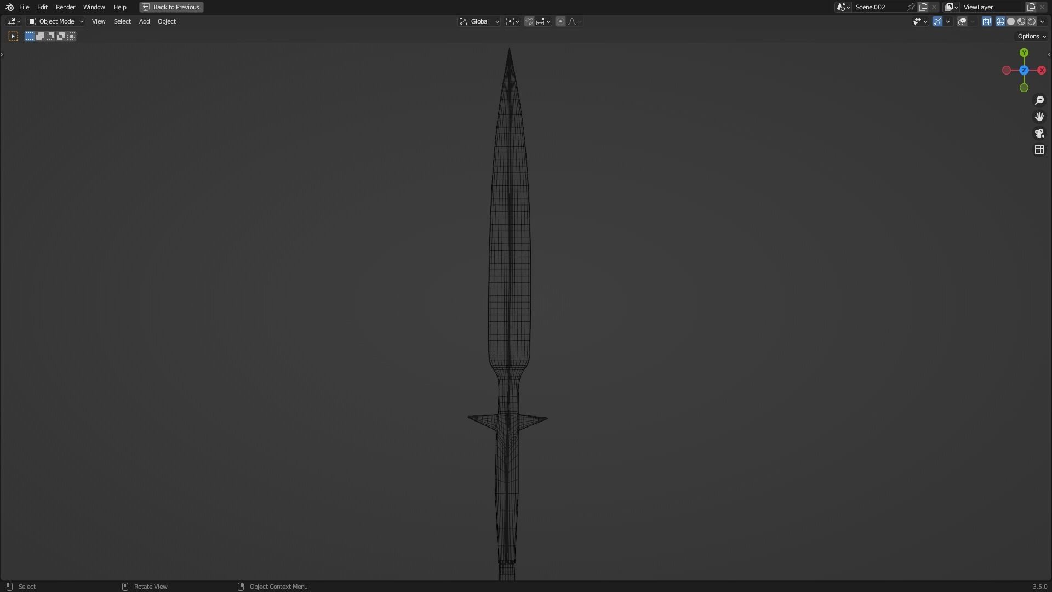Click Back to Previous button

pyautogui.click(x=171, y=7)
